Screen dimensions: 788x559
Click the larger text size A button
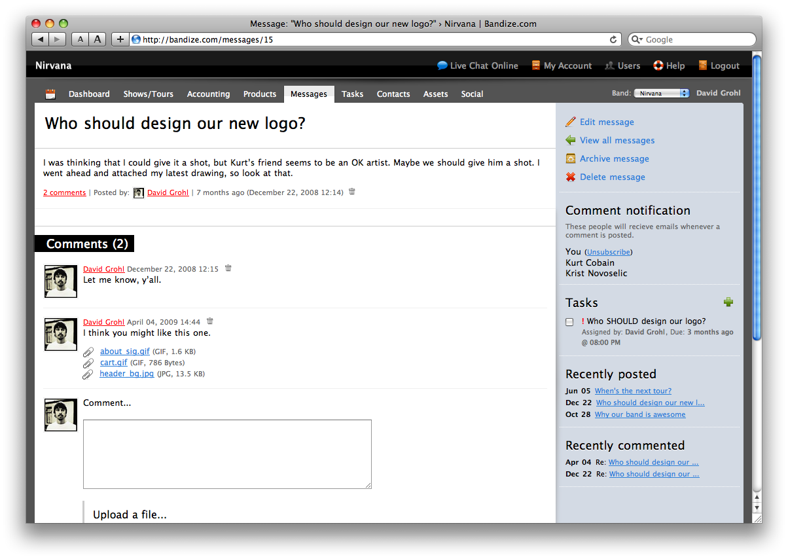click(98, 39)
